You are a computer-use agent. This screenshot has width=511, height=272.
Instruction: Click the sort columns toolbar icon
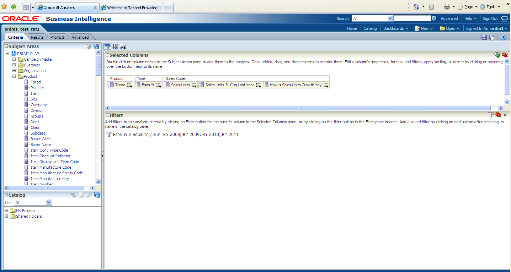pos(115,47)
